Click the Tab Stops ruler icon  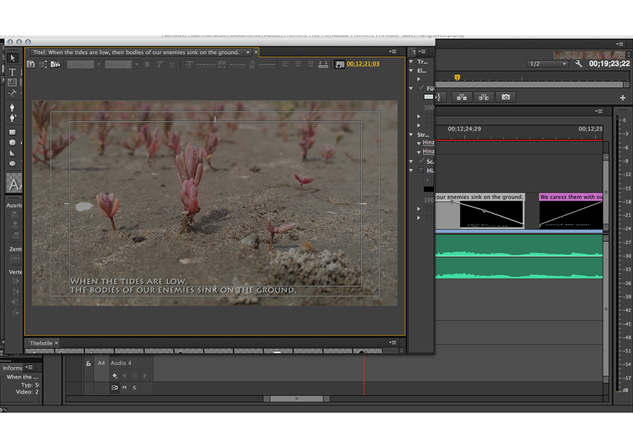pos(324,65)
